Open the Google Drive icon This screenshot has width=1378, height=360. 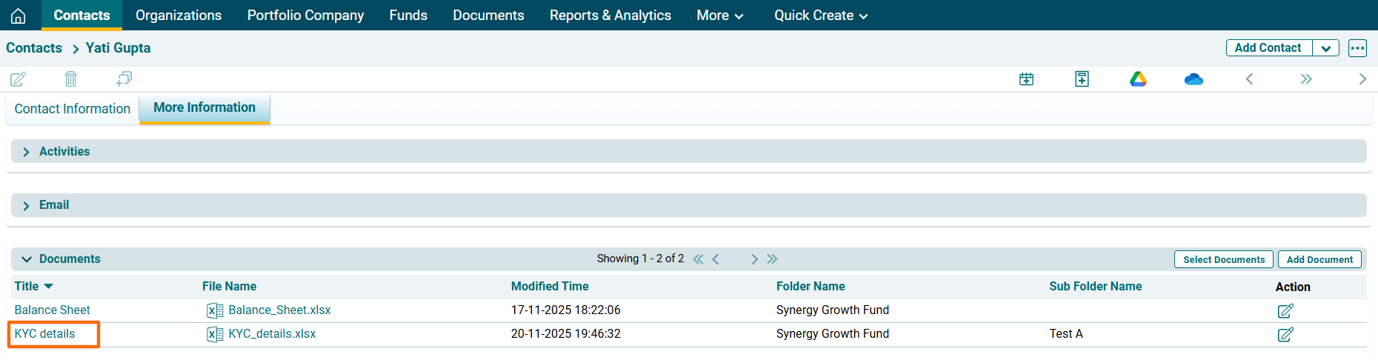click(1138, 79)
